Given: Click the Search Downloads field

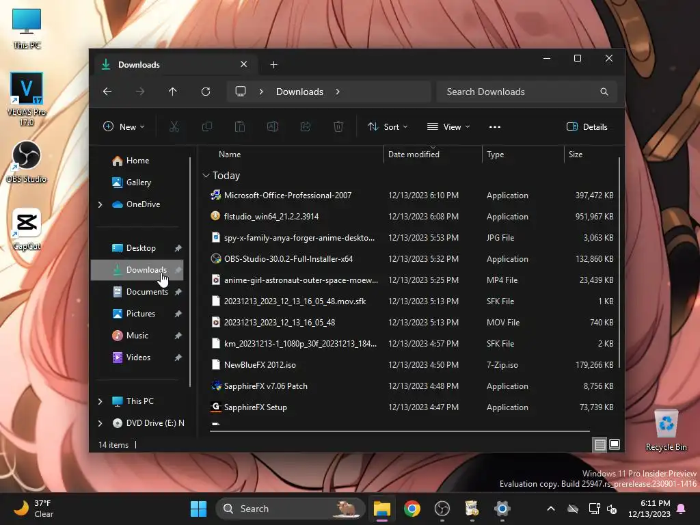Looking at the screenshot, I should click(x=526, y=92).
